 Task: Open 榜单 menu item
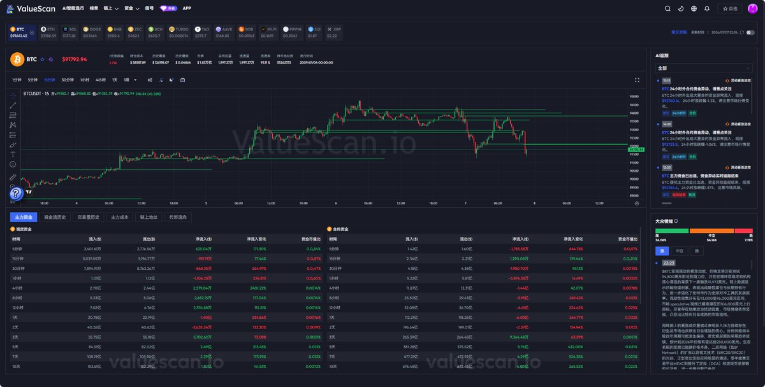tap(94, 8)
